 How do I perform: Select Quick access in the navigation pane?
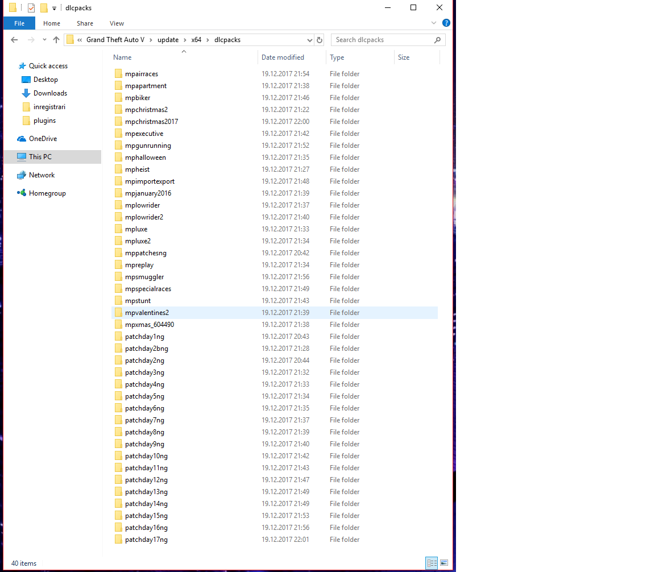(x=48, y=66)
